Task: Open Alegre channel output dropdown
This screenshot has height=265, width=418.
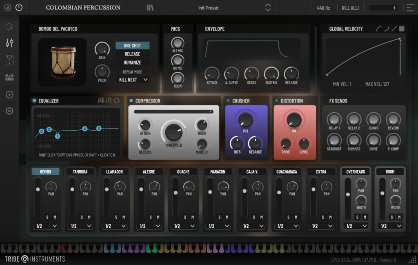Action: 149,226
